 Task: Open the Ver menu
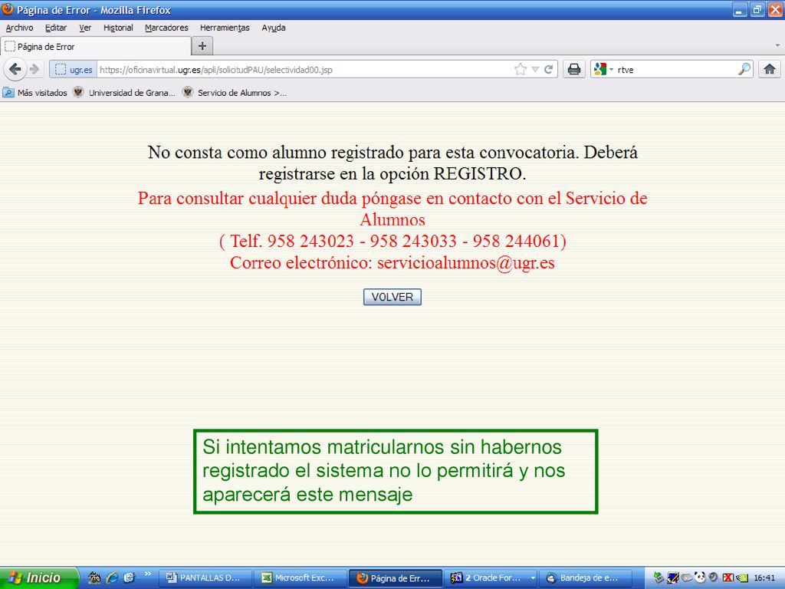[x=85, y=28]
